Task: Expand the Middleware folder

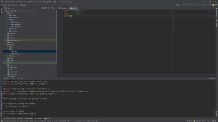Action: click(10, 24)
